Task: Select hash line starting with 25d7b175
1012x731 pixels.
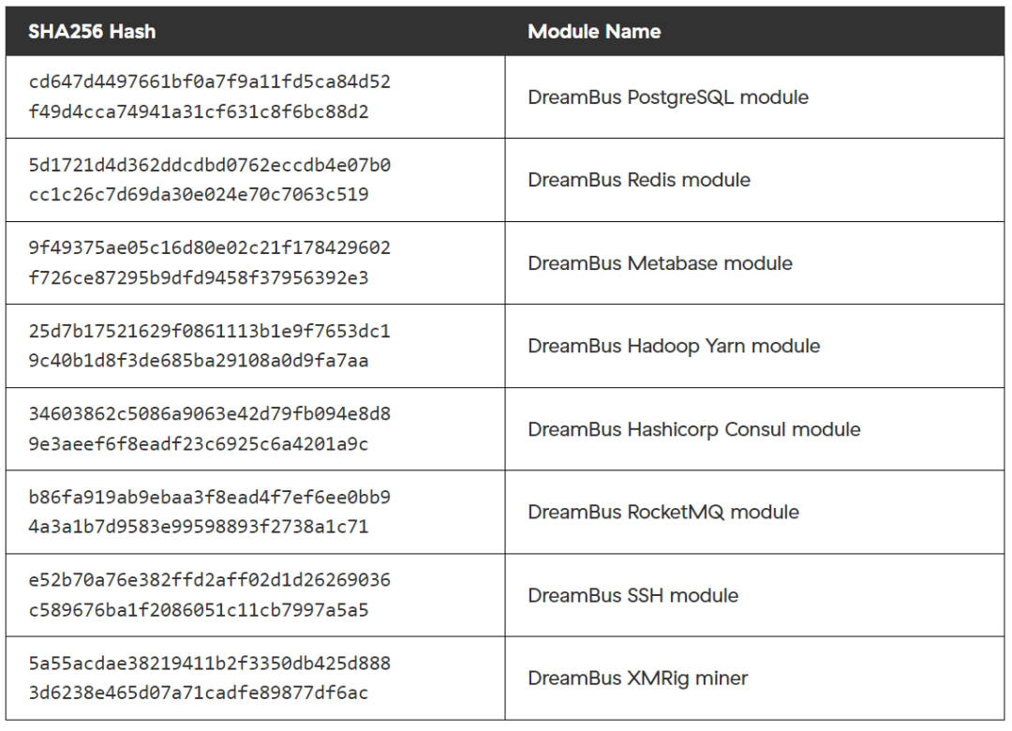Action: 210,331
